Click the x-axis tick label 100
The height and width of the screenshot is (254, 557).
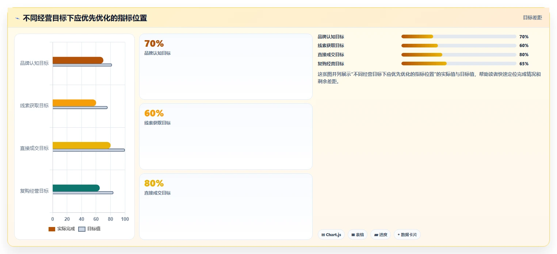(125, 219)
